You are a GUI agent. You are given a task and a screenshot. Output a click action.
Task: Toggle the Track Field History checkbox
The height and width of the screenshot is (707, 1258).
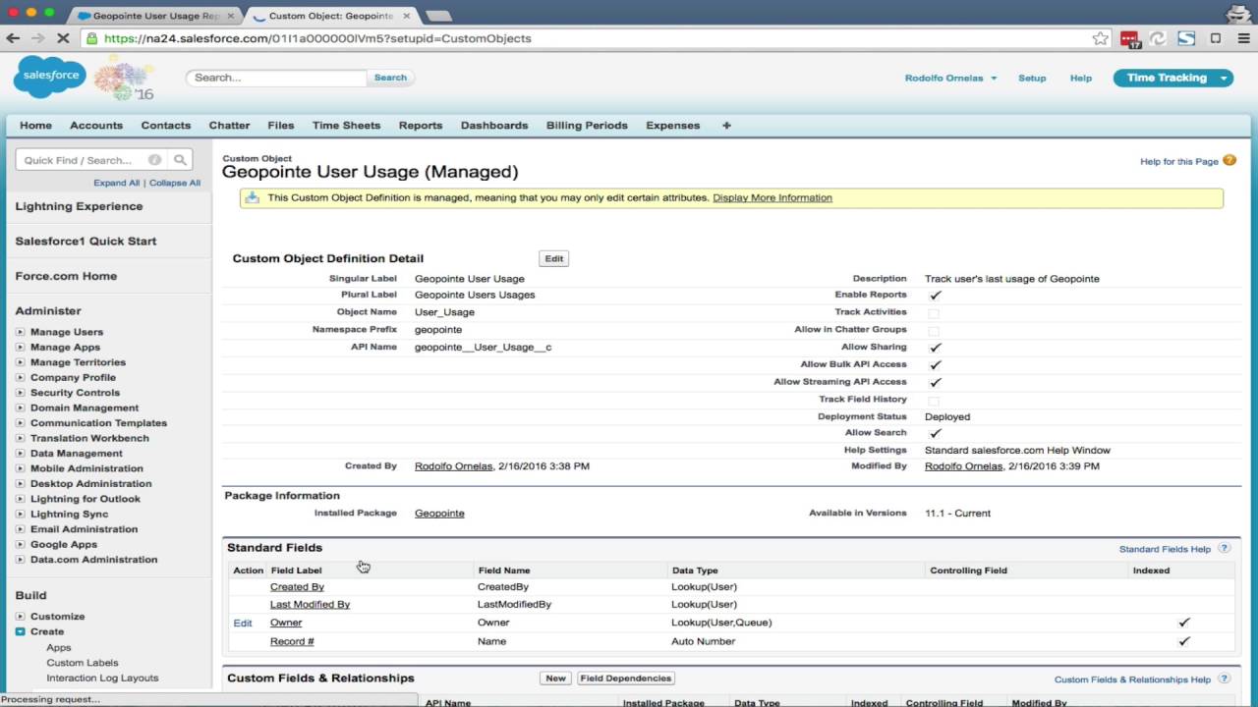(934, 401)
